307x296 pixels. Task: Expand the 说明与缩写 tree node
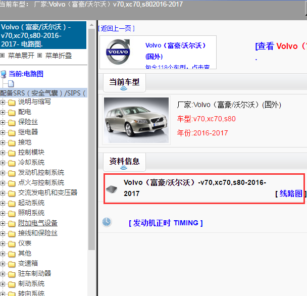3,102
